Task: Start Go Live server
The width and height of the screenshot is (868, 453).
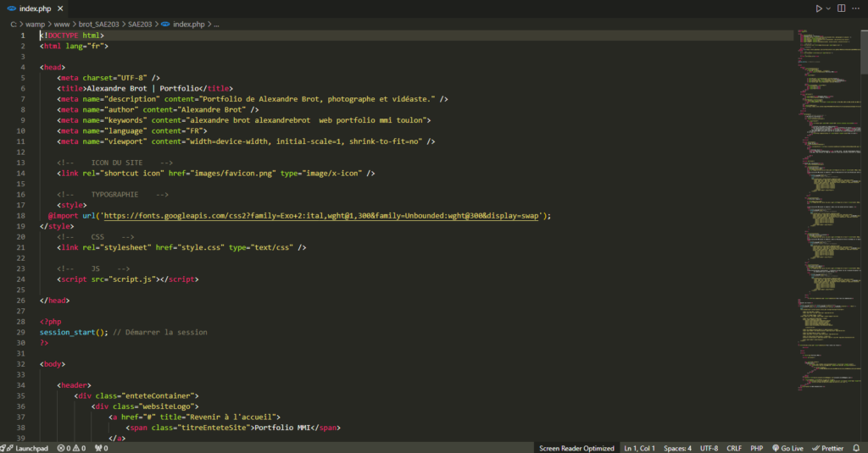Action: [x=787, y=448]
